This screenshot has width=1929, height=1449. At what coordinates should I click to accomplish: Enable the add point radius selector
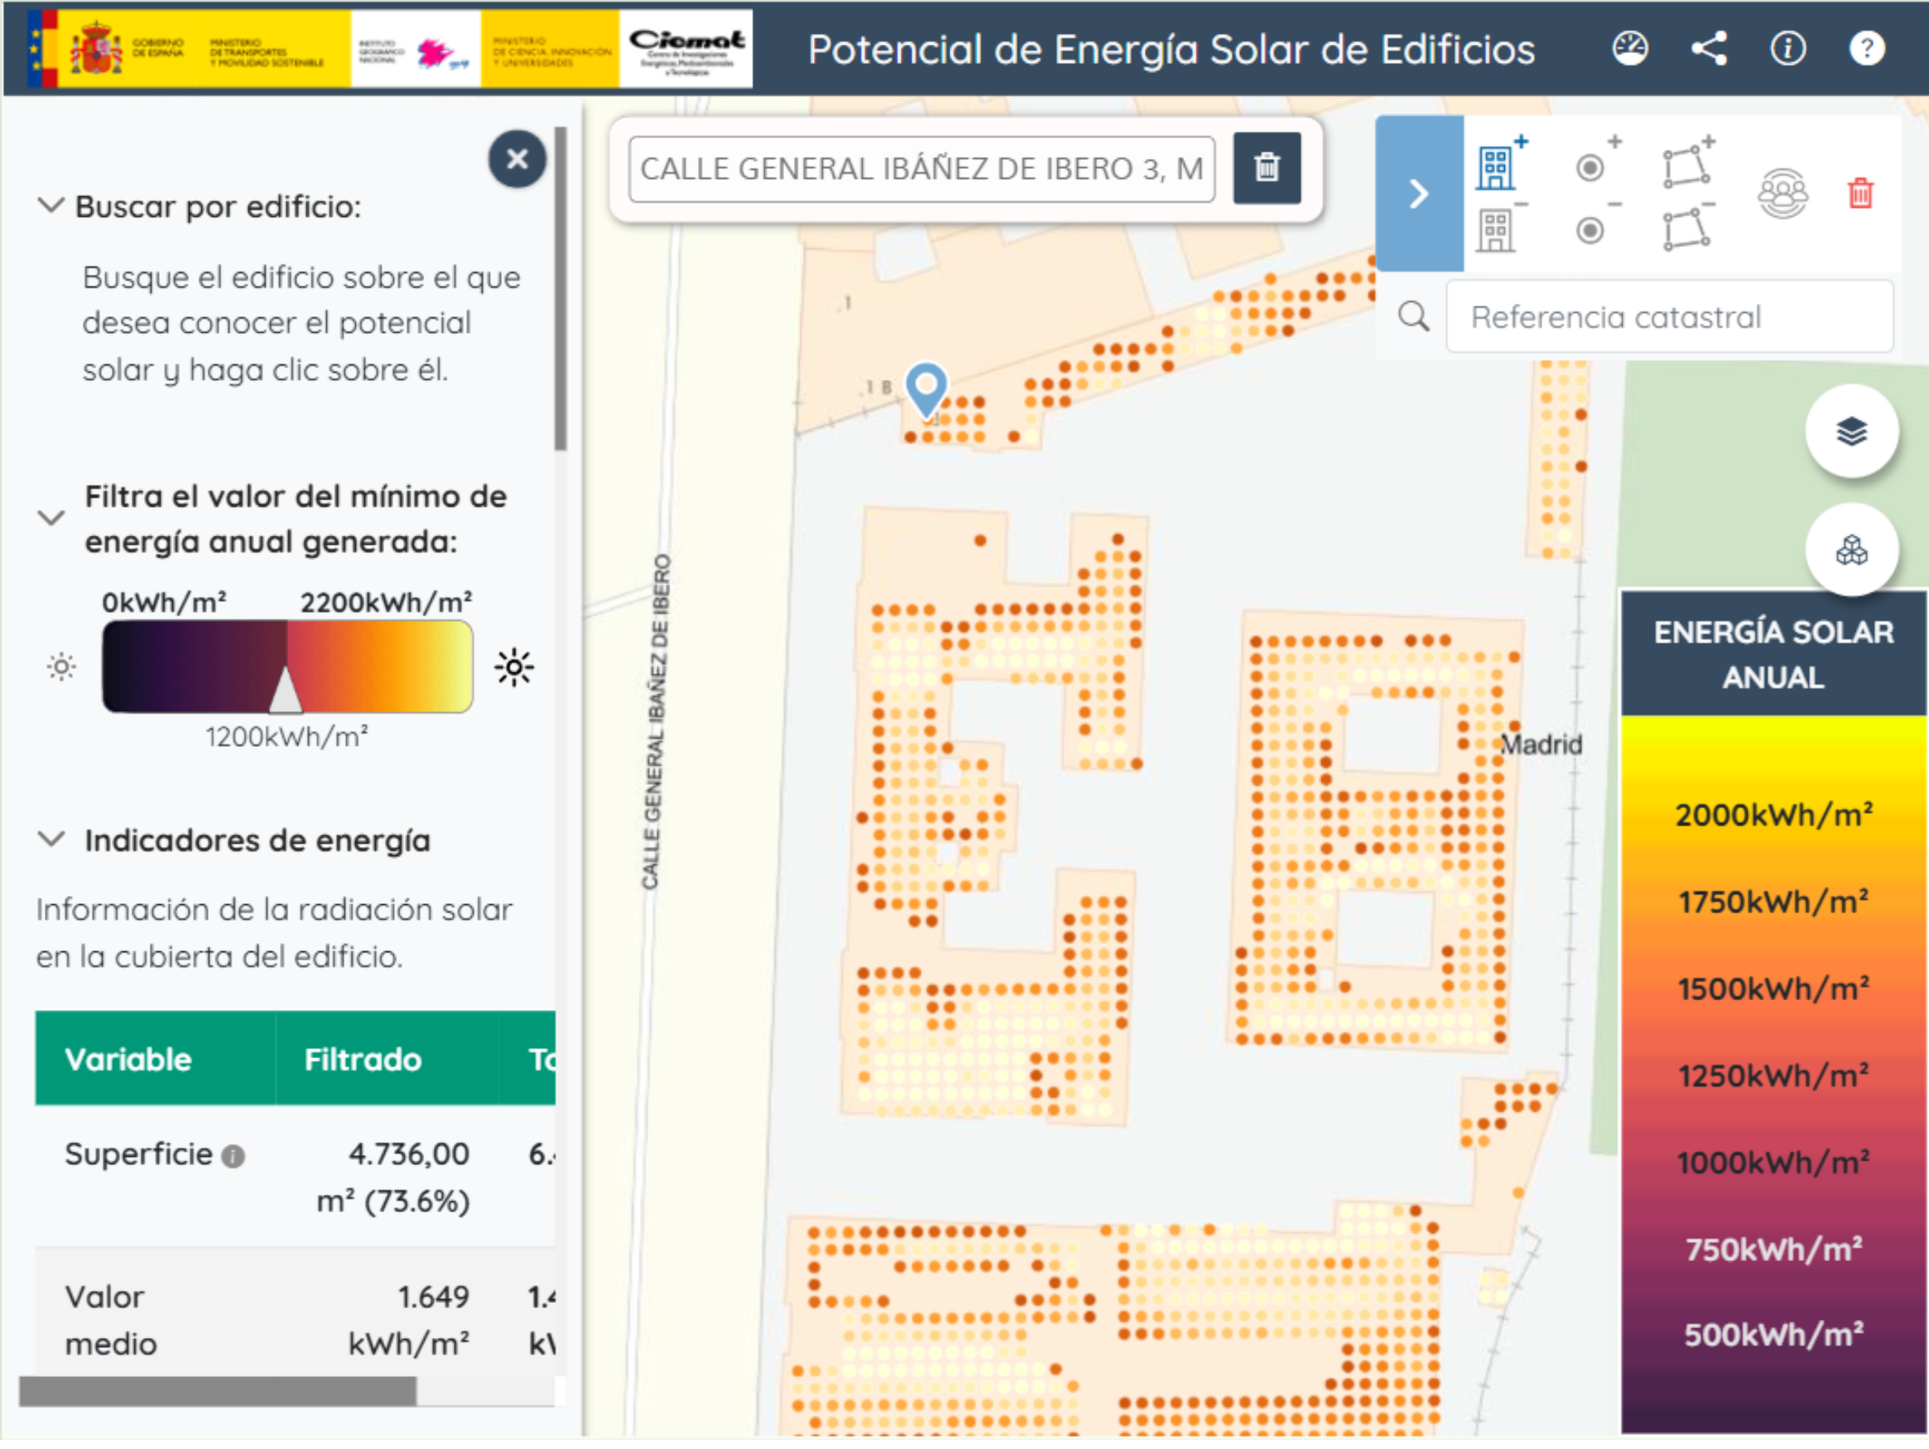tap(1590, 166)
